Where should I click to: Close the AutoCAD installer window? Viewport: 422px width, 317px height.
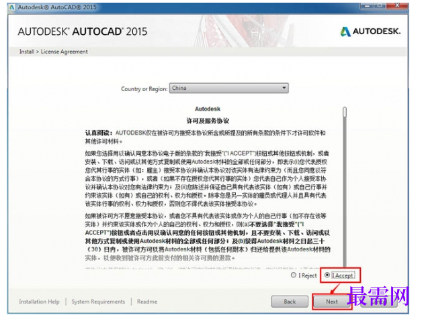(x=397, y=5)
